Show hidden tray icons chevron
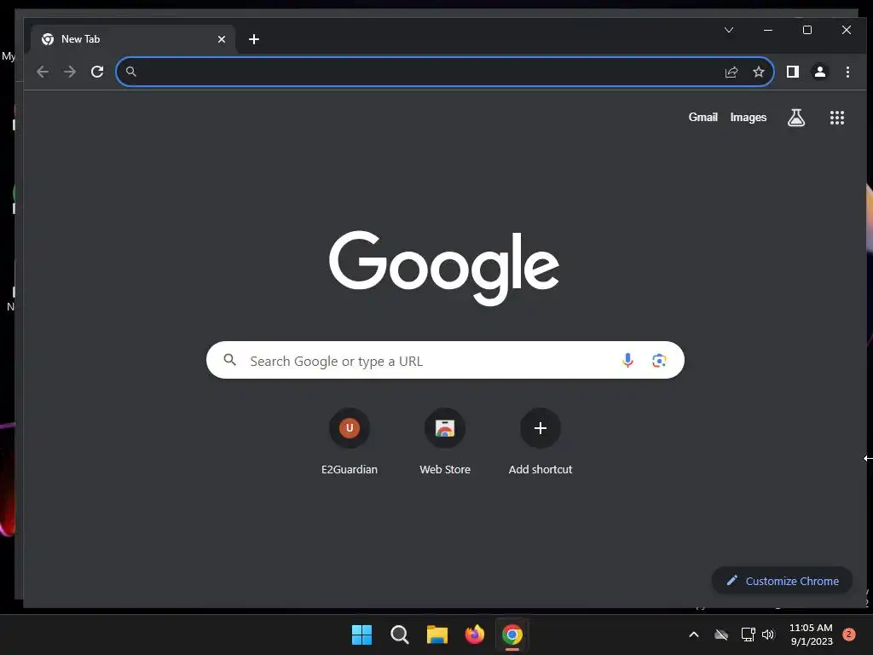 [x=694, y=635]
